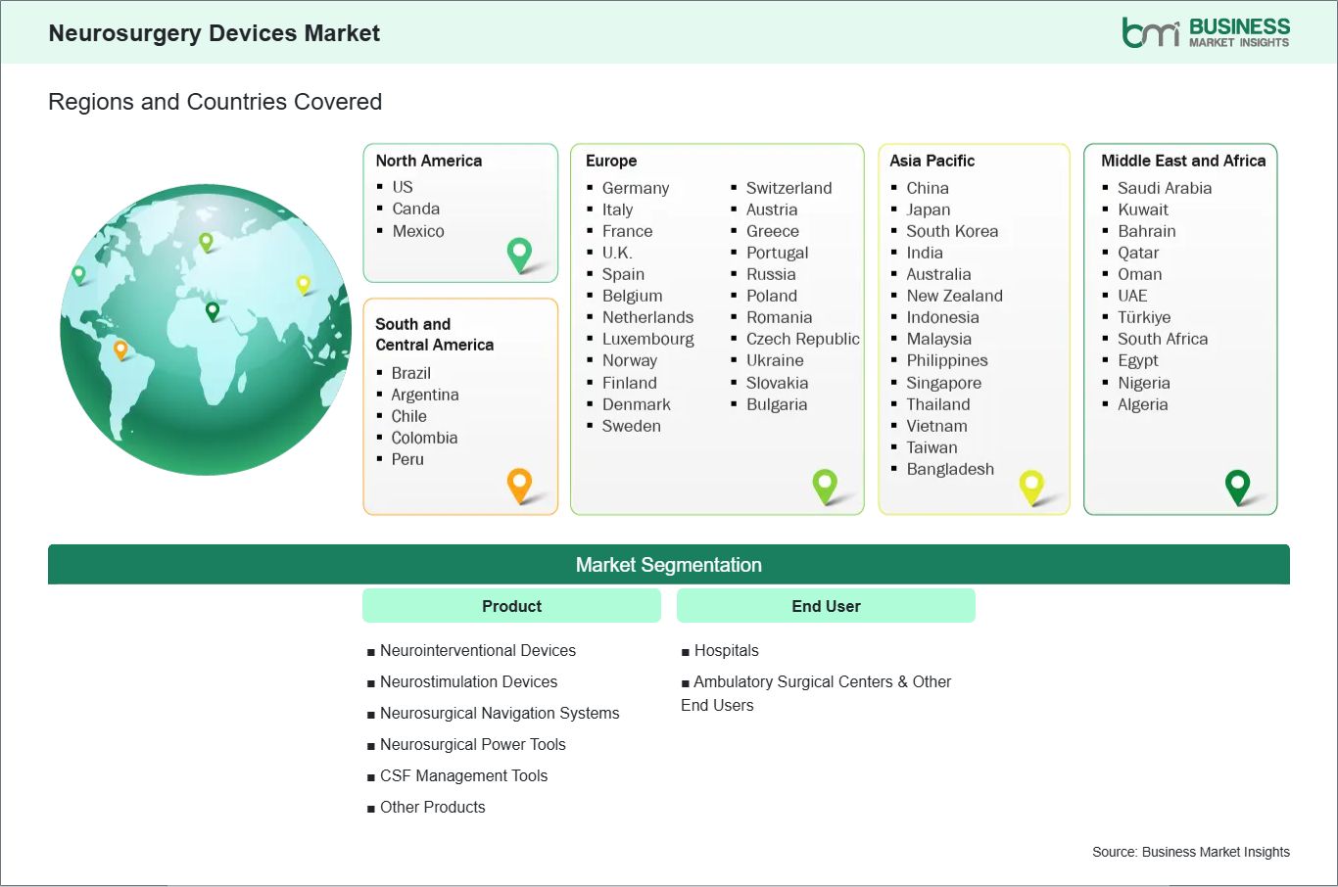Select Germany in the Europe list
The width and height of the screenshot is (1338, 887).
point(635,188)
